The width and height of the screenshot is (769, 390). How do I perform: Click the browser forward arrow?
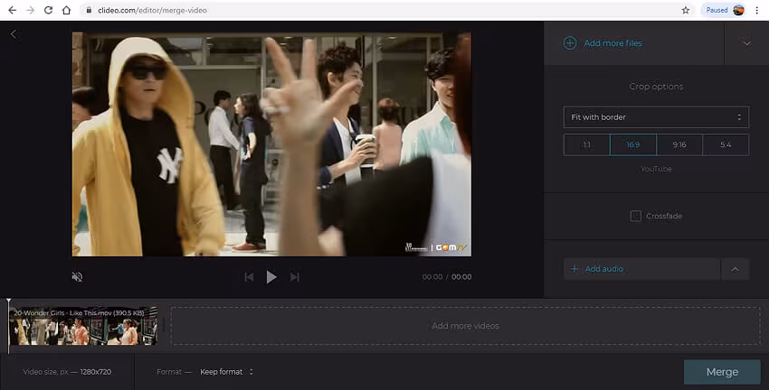click(x=31, y=10)
